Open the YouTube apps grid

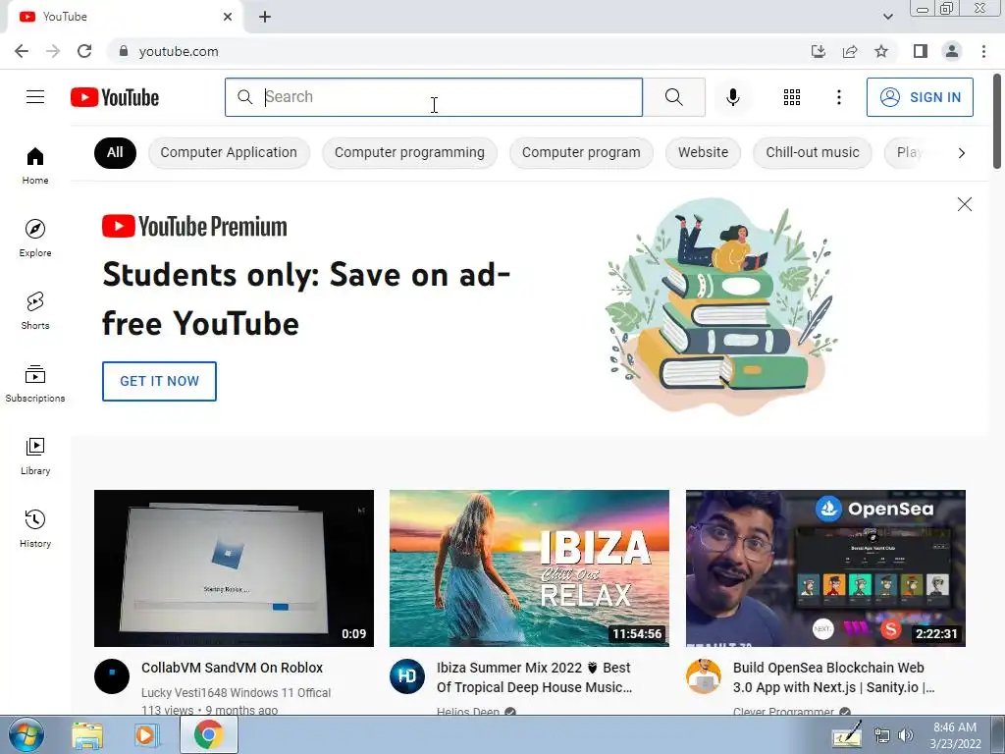(792, 97)
